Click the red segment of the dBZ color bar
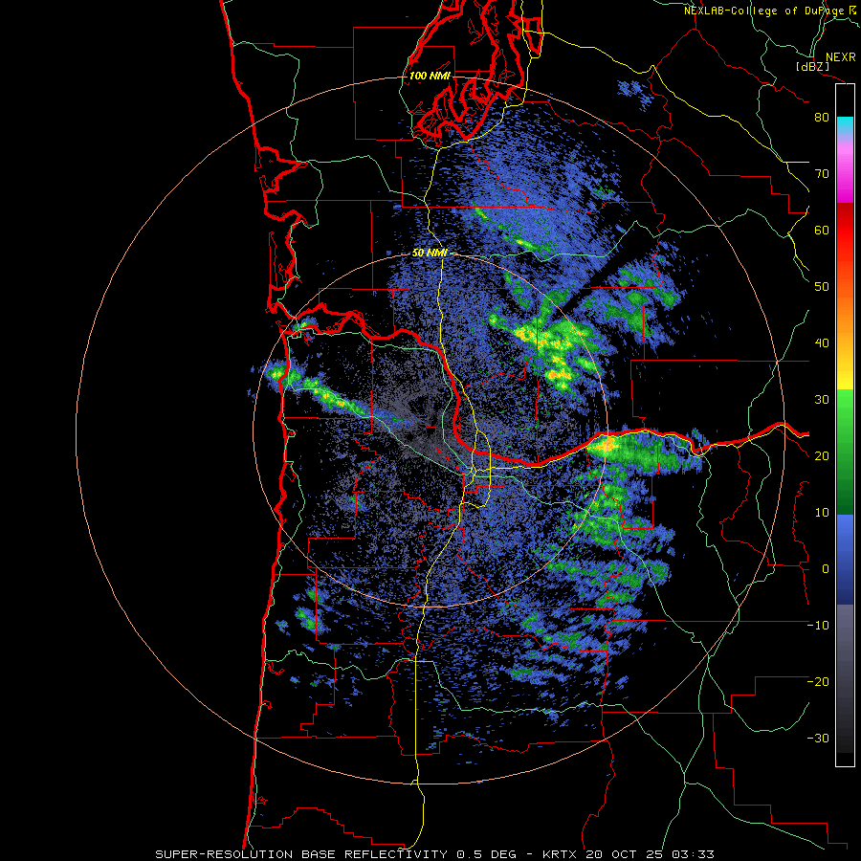The width and height of the screenshot is (861, 861). (845, 232)
